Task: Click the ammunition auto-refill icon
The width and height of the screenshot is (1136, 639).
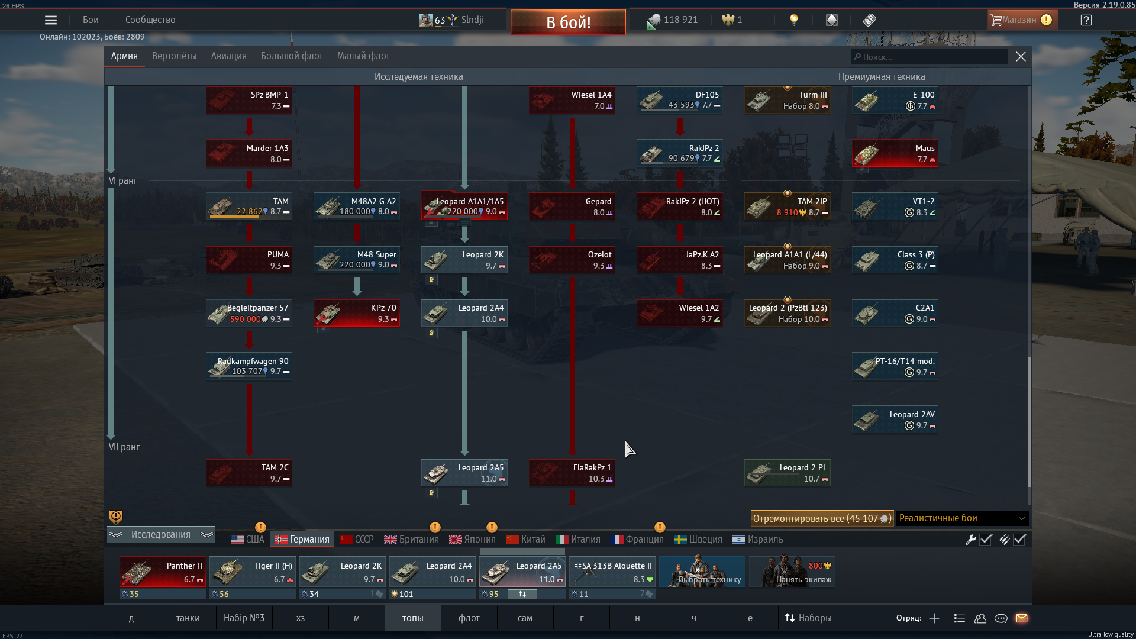Action: (x=1004, y=540)
